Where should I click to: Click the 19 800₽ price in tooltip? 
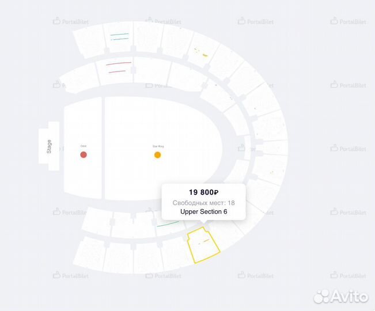(x=203, y=192)
